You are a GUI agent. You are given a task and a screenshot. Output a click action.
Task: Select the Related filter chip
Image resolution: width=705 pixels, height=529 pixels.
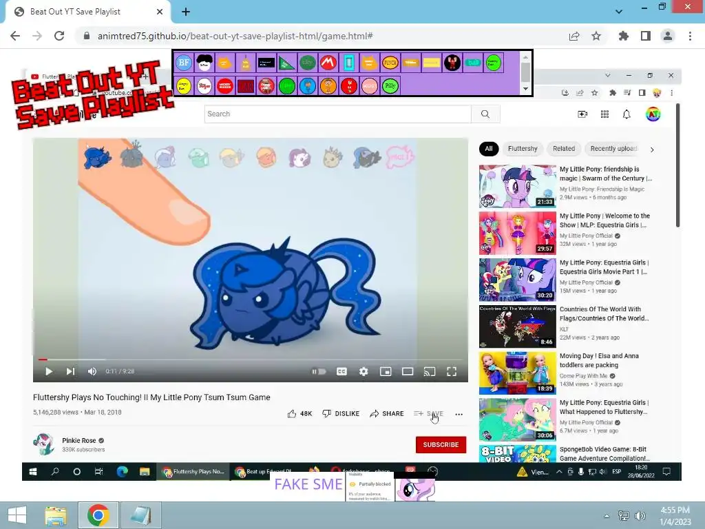(x=564, y=149)
